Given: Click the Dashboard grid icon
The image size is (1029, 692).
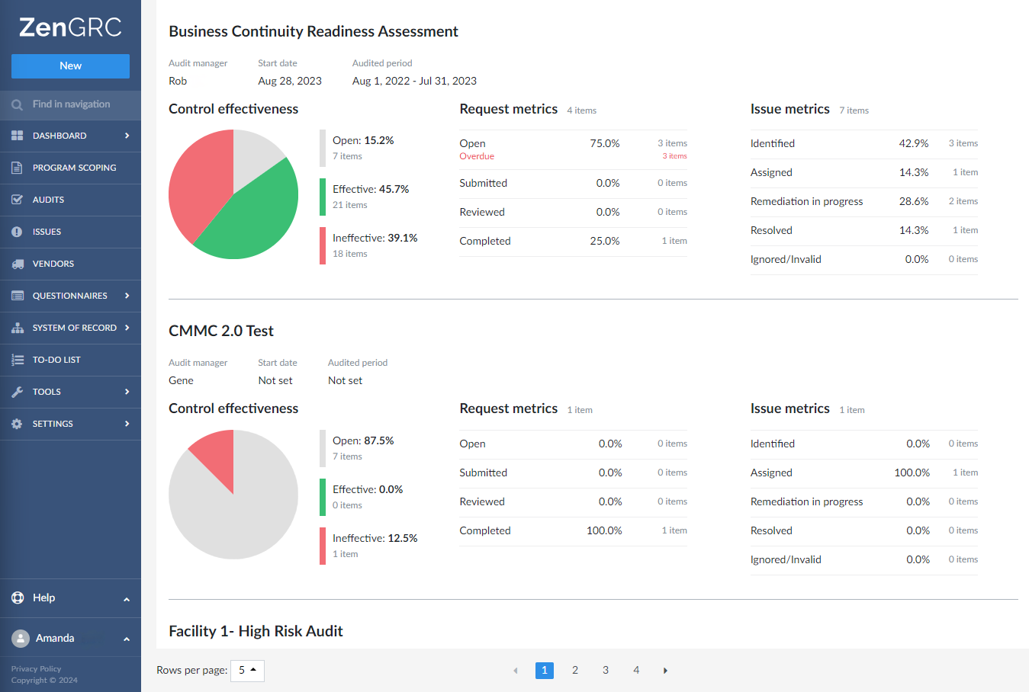Looking at the screenshot, I should point(17,136).
